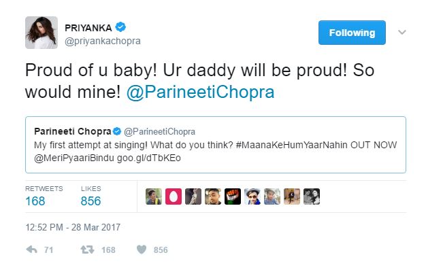The width and height of the screenshot is (426, 274).
Task: Open the pink egg avatar liker profile
Action: point(173,196)
